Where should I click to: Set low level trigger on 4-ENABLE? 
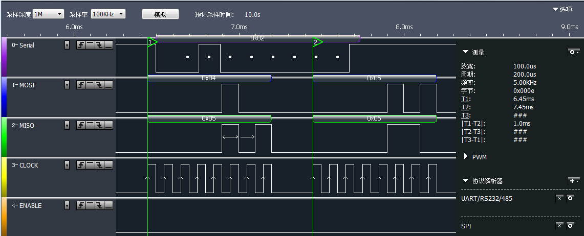coord(109,205)
